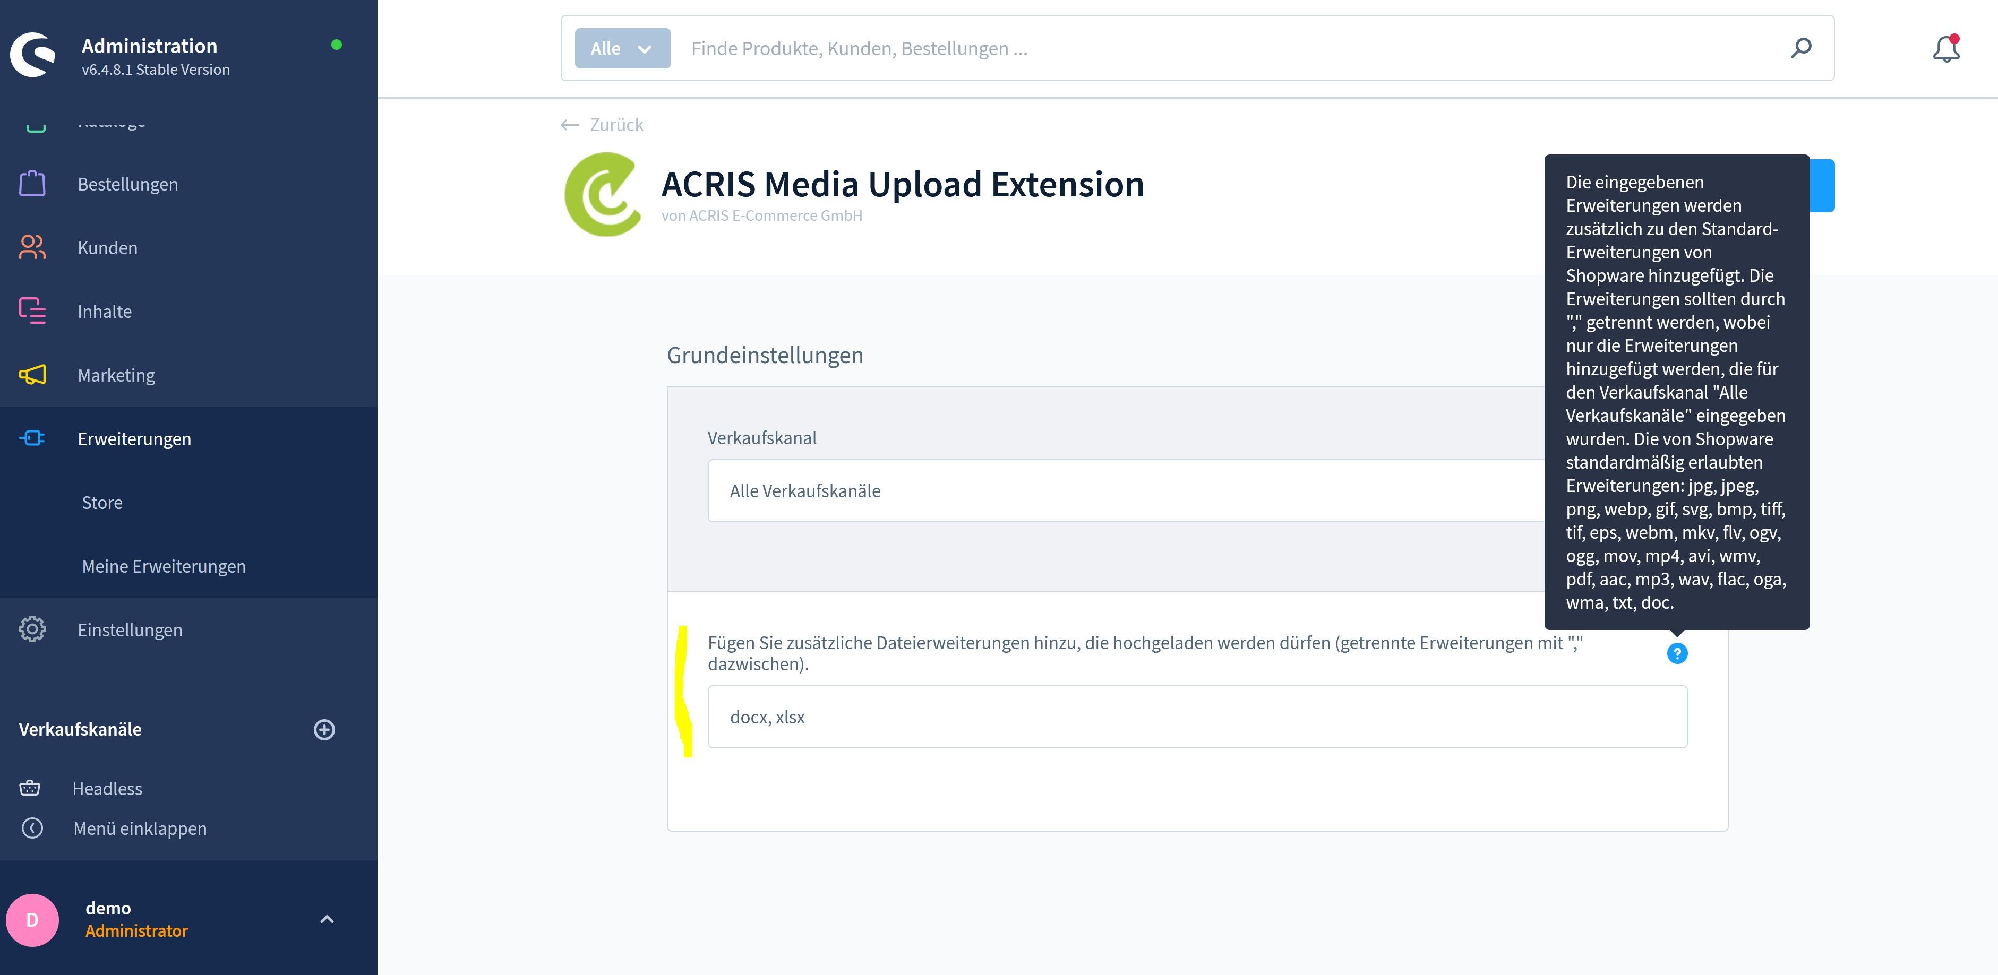1998x975 pixels.
Task: Click the Marketing megaphone icon
Action: point(32,375)
